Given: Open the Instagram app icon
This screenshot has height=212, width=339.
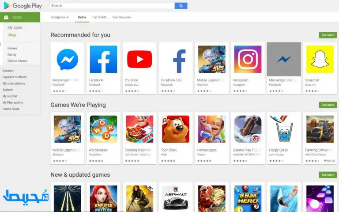Looking at the screenshot, I should pyautogui.click(x=248, y=59).
